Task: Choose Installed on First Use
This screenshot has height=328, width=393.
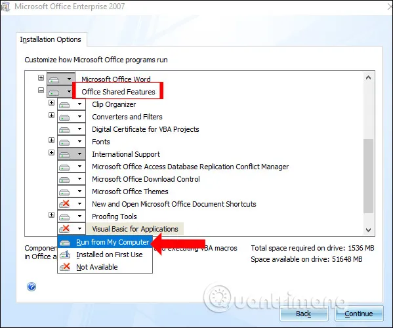Action: (105, 255)
